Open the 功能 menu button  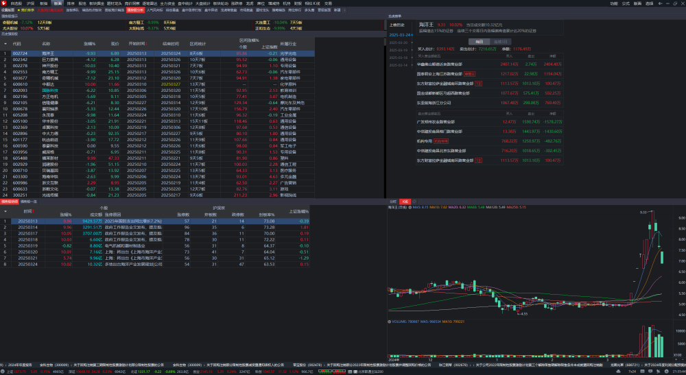pyautogui.click(x=614, y=3)
